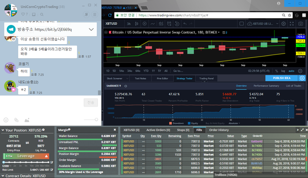Undo last chart action arrow

[x=185, y=24]
